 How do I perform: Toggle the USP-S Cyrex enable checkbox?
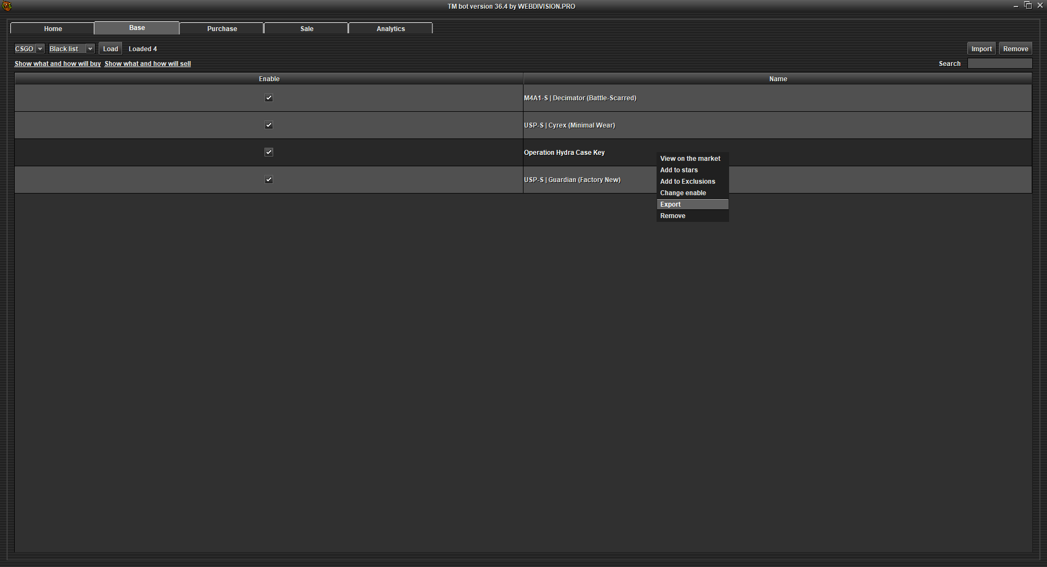click(x=269, y=125)
